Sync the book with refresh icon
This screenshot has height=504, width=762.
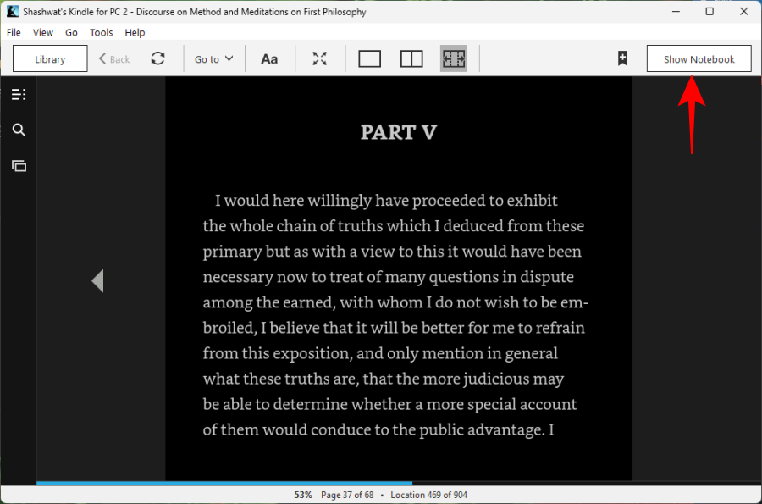158,58
